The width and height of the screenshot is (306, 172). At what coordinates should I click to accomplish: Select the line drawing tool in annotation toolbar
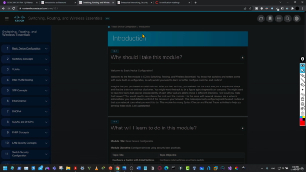(302, 80)
